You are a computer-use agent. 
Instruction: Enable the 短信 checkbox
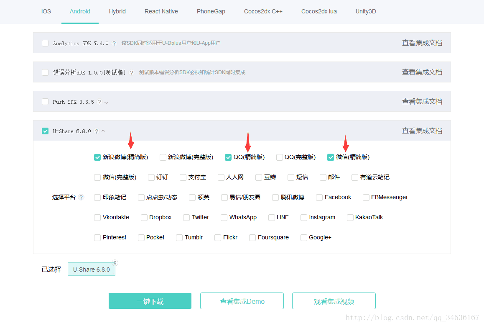click(291, 177)
